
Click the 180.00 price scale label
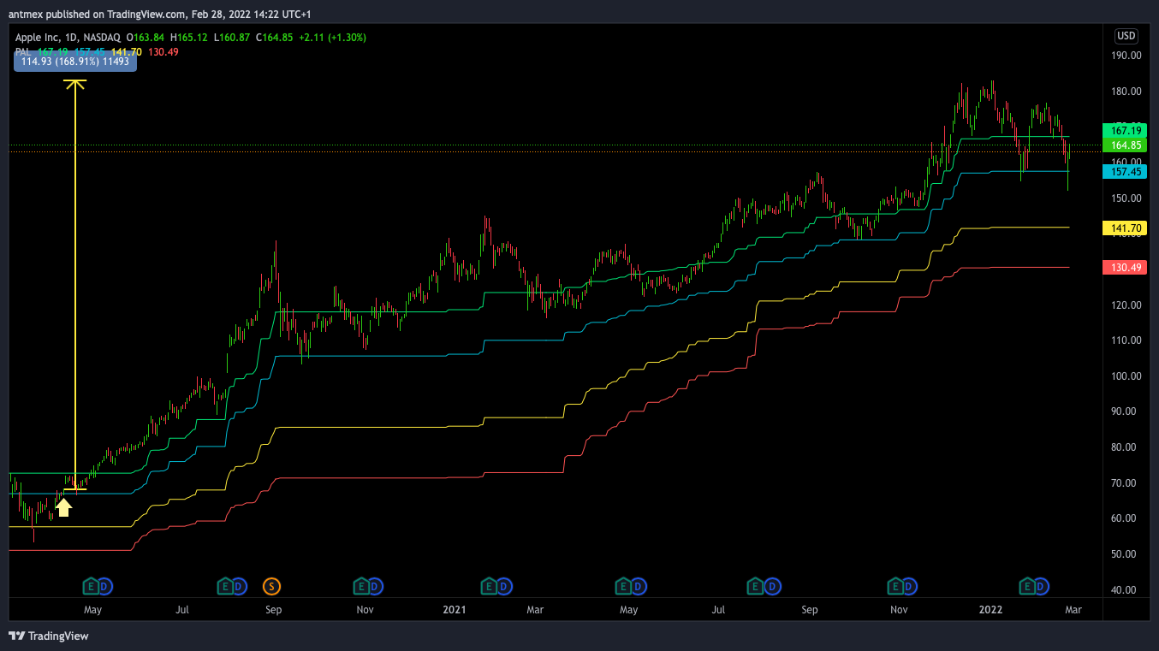1126,91
